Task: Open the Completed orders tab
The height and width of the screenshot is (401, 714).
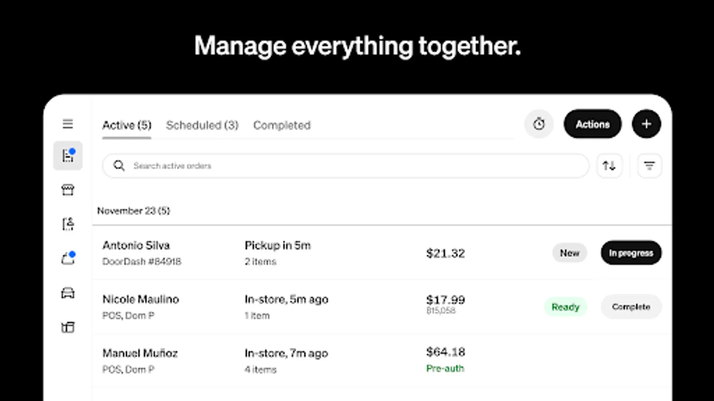Action: (282, 125)
